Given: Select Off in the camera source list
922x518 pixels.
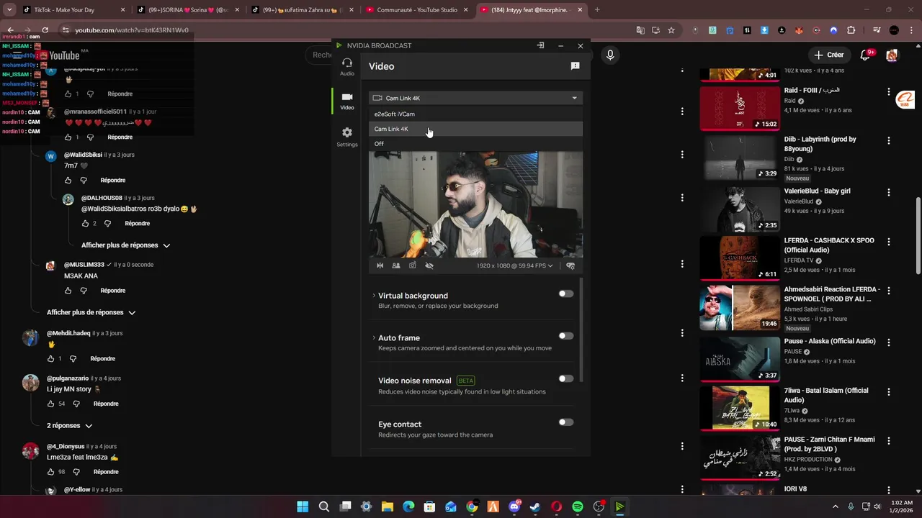Looking at the screenshot, I should coord(475,144).
